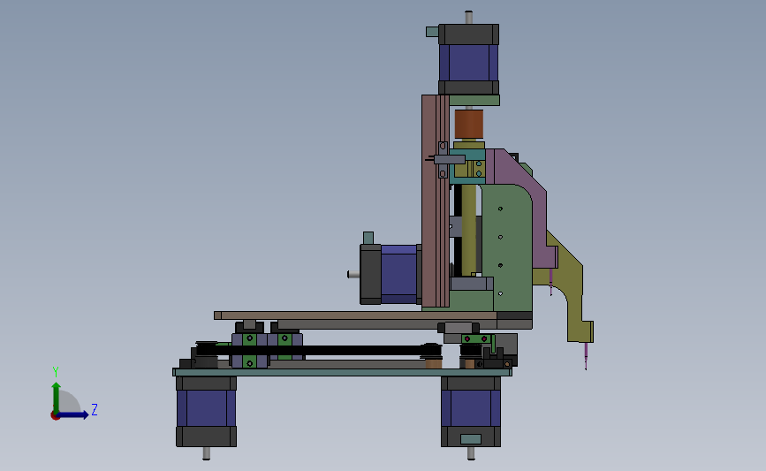Select the black timing belt

click(x=317, y=350)
